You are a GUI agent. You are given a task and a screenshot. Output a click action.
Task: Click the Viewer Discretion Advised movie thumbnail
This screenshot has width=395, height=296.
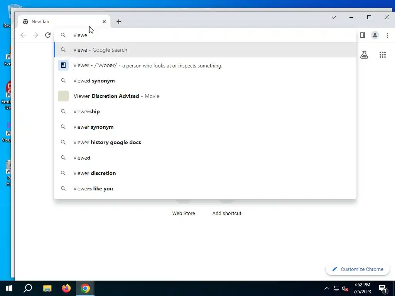coord(63,96)
